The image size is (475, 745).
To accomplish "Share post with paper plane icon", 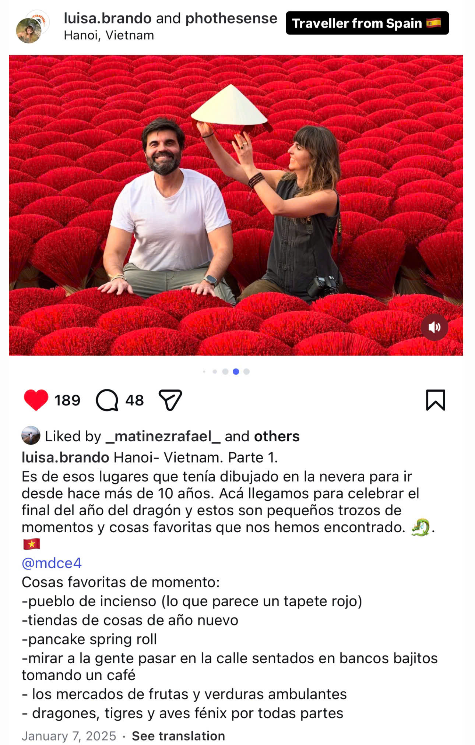I will 170,400.
